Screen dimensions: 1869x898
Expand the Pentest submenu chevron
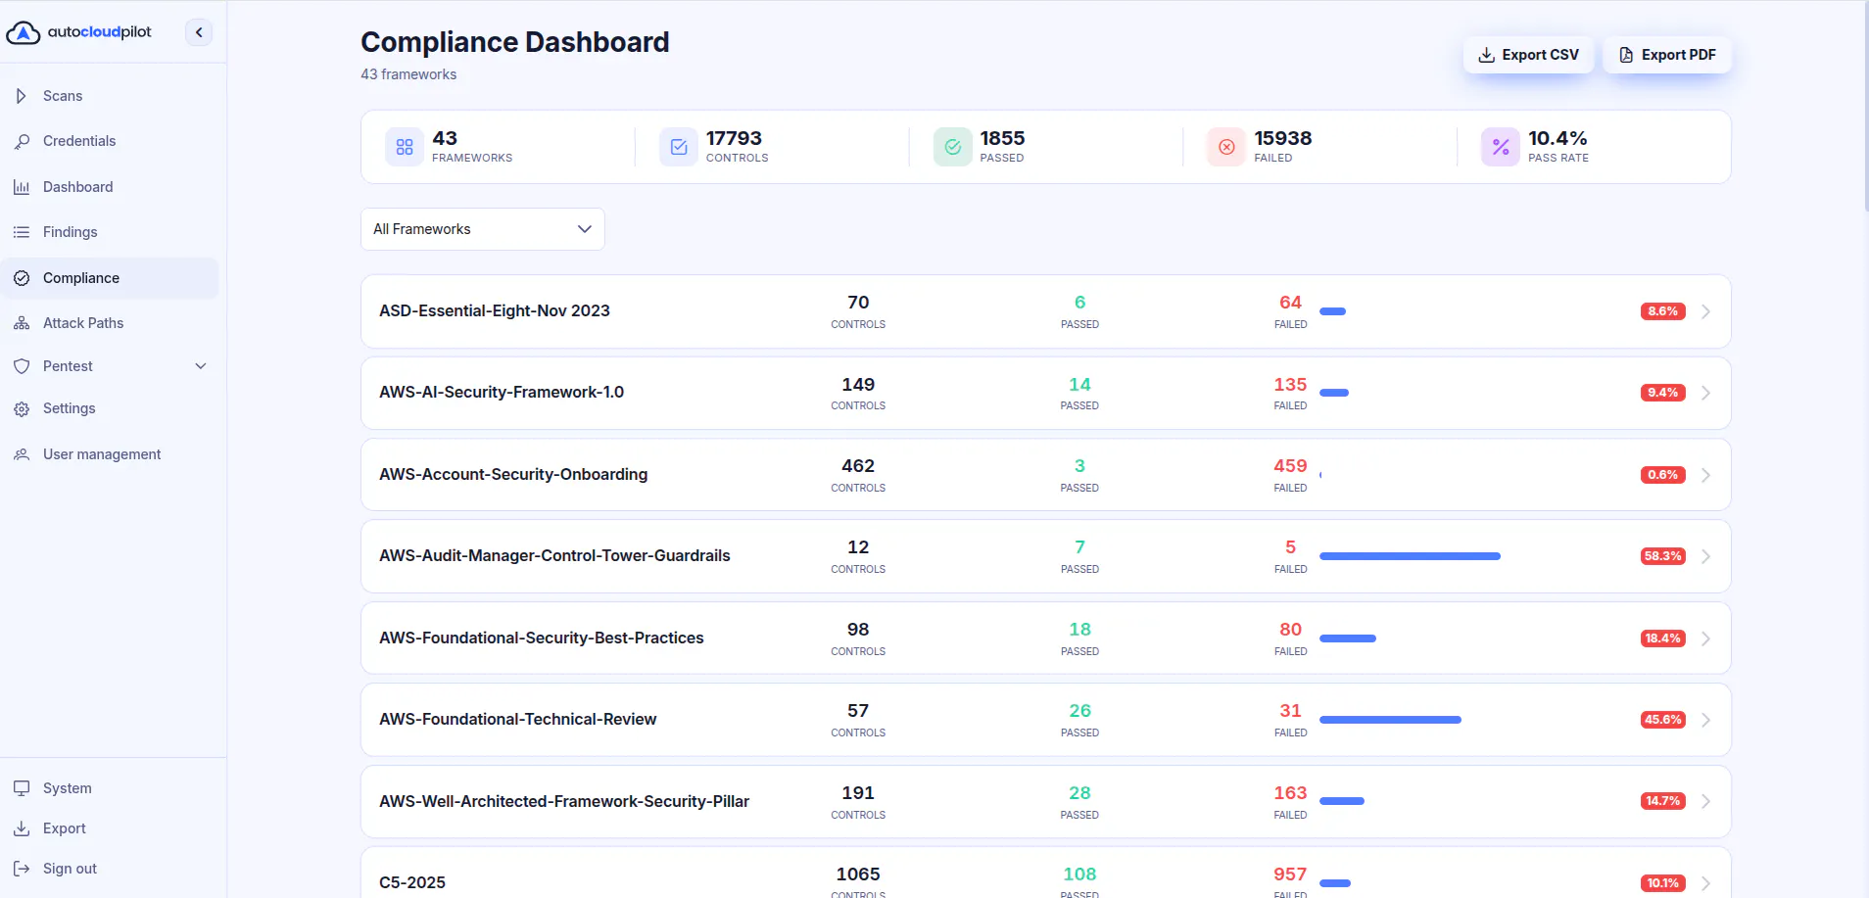point(201,366)
